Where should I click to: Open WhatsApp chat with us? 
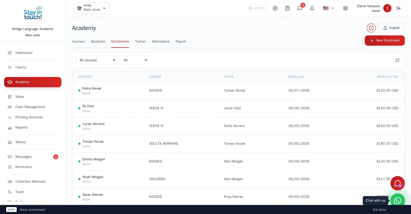(398, 200)
